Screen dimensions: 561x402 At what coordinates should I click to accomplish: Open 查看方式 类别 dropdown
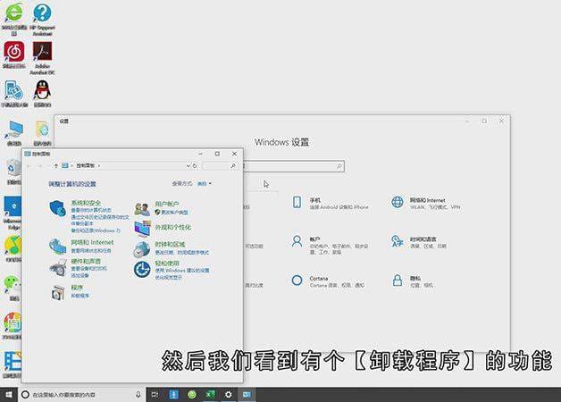(x=205, y=184)
